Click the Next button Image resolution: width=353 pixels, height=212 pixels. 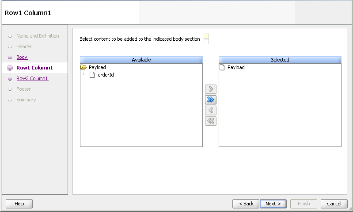point(273,204)
